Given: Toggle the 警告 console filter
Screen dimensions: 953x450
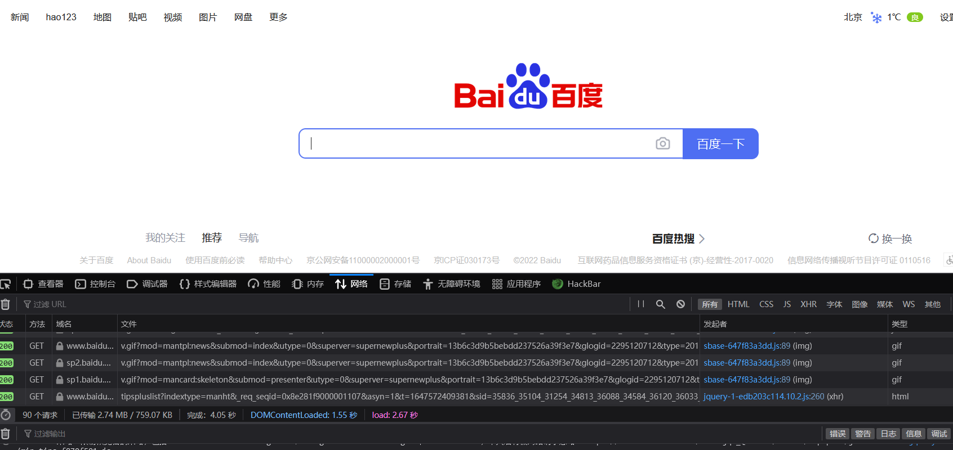Looking at the screenshot, I should point(863,434).
